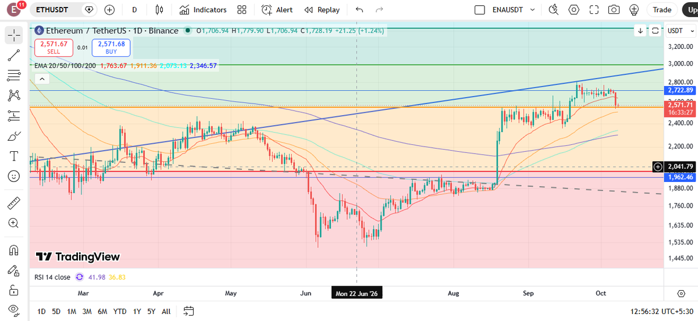Click the red SELL 2,571.67 button
The height and width of the screenshot is (321, 698).
(54, 48)
